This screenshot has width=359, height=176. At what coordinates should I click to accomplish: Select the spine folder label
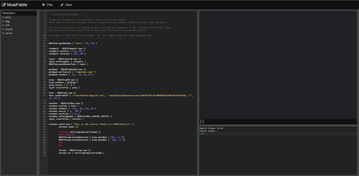tap(9, 33)
